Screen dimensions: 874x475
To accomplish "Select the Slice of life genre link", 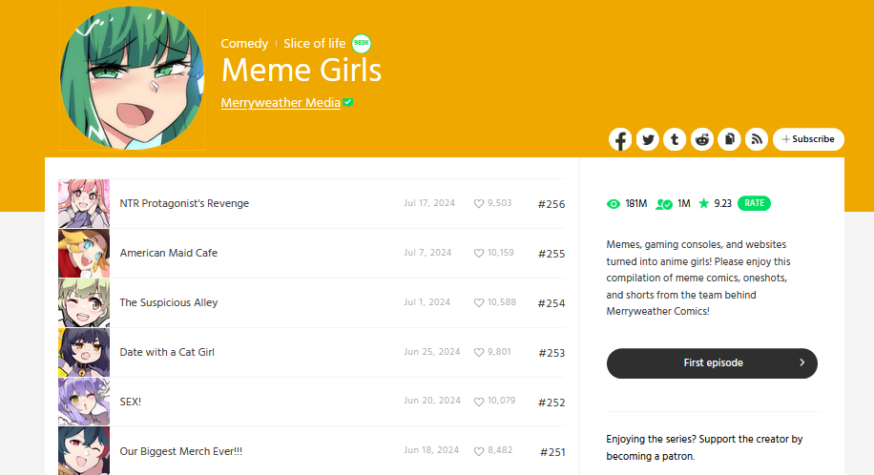I will 314,44.
